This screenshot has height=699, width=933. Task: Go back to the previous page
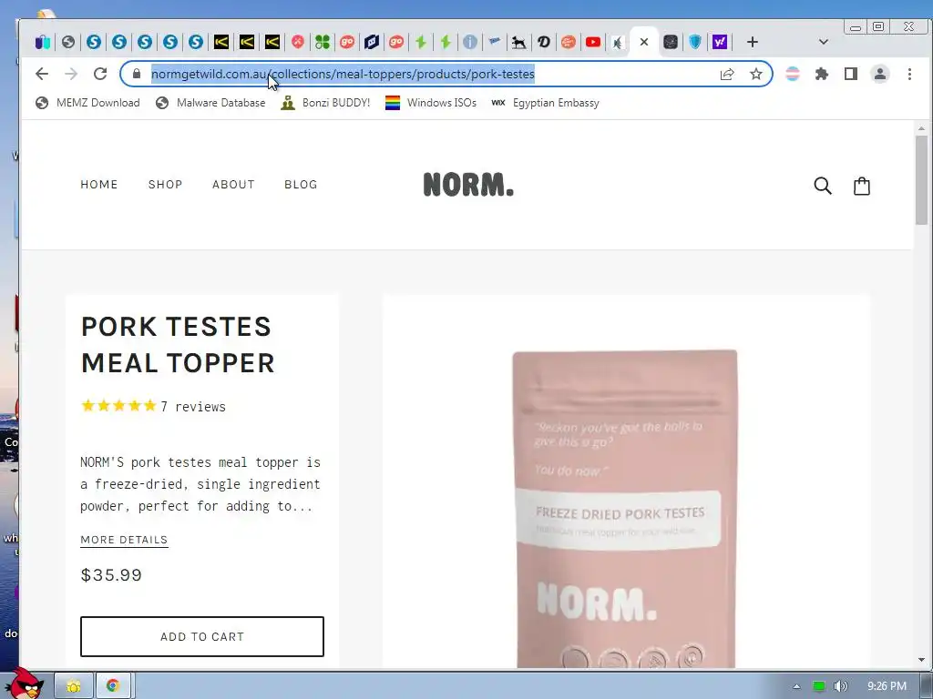coord(42,74)
